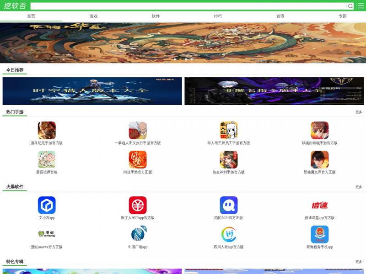Image resolution: width=366 pixels, height=274 pixels.
Task: Open the 新仙魔九界 game icon
Action: pos(319,159)
